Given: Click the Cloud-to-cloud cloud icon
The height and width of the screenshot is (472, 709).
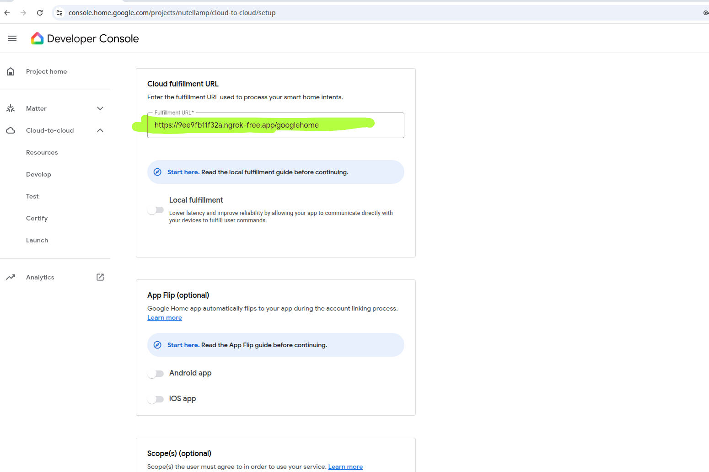Looking at the screenshot, I should click(x=11, y=130).
